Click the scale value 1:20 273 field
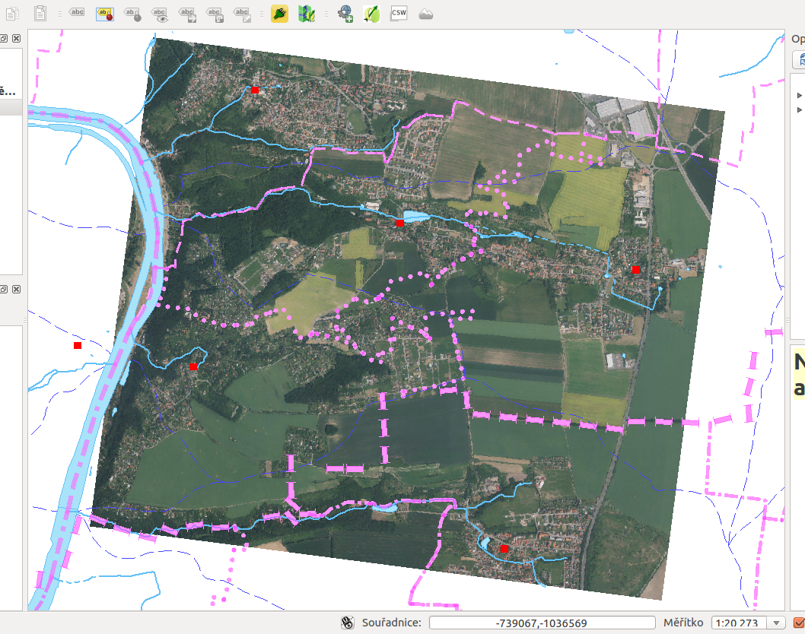 point(740,623)
